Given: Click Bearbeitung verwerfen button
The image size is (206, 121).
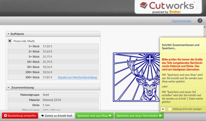Looking at the screenshot, I should tap(20, 116).
